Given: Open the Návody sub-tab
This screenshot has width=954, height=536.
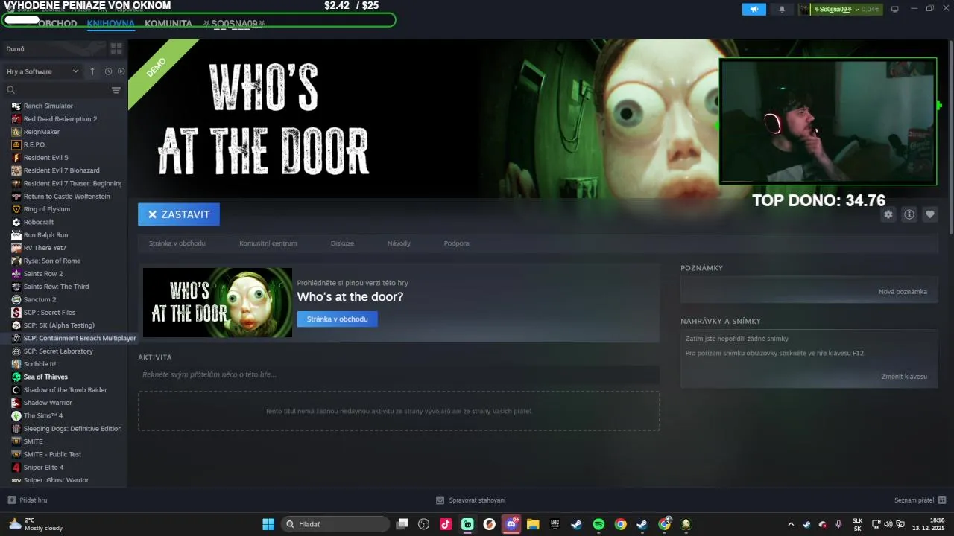Looking at the screenshot, I should coord(399,243).
